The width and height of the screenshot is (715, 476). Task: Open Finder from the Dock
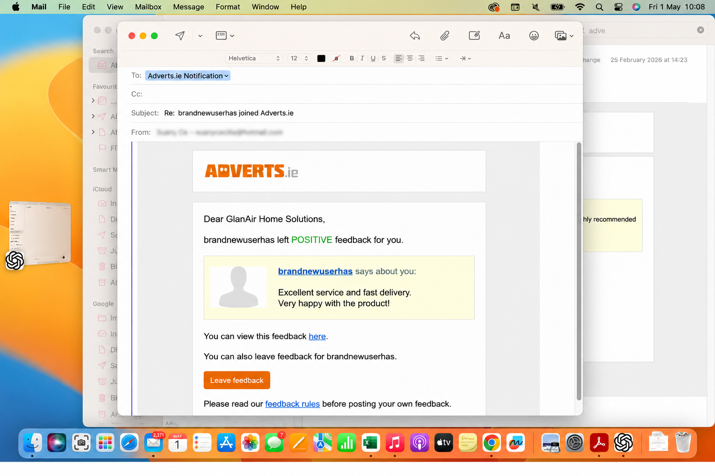(33, 443)
